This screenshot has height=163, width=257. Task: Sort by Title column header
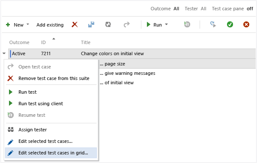pyautogui.click(x=86, y=42)
